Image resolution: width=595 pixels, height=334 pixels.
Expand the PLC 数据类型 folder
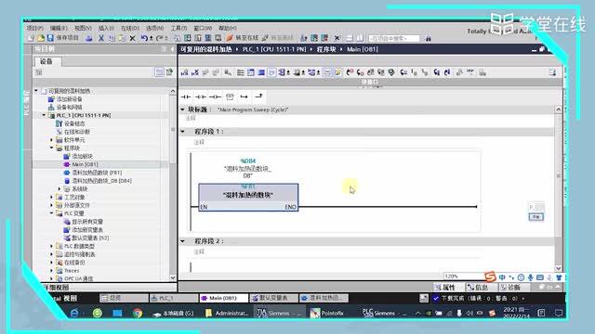click(x=52, y=246)
